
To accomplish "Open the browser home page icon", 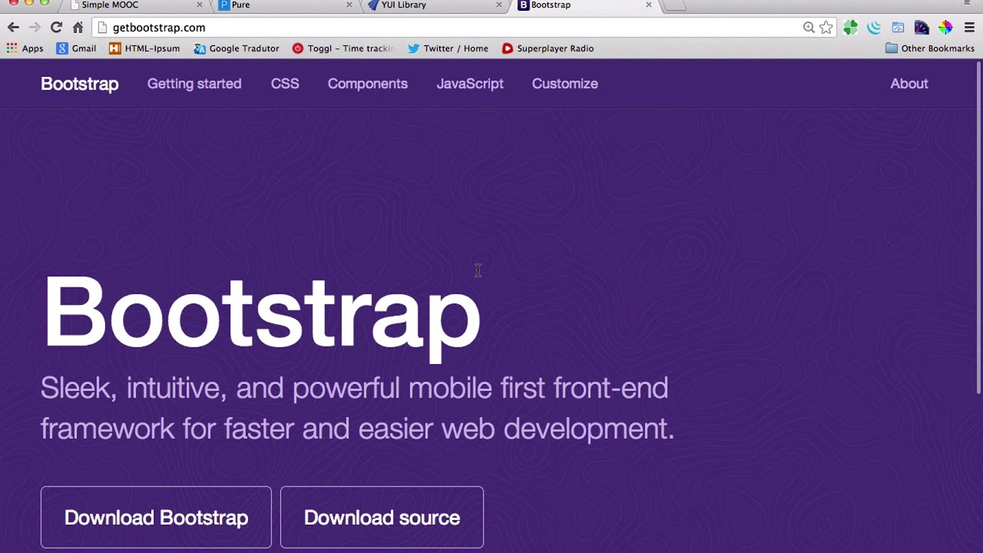I will pyautogui.click(x=78, y=28).
